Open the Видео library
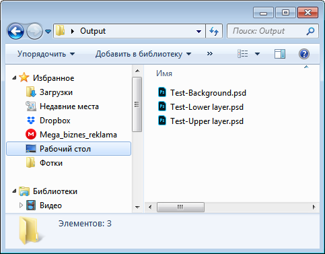The width and height of the screenshot is (325, 254). (x=50, y=205)
